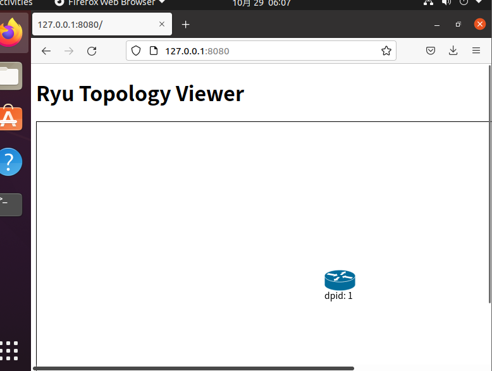The image size is (492, 371).
Task: Open the Firefox application menu
Action: pos(476,51)
